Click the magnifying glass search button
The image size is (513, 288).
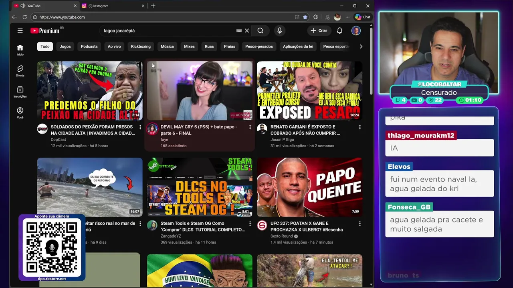coord(261,31)
